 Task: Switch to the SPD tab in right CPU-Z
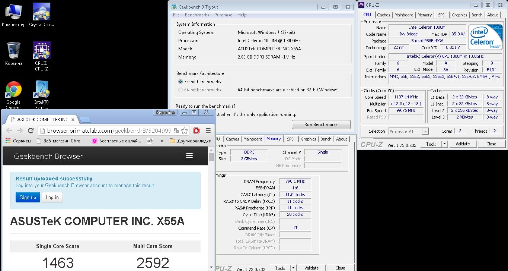441,15
